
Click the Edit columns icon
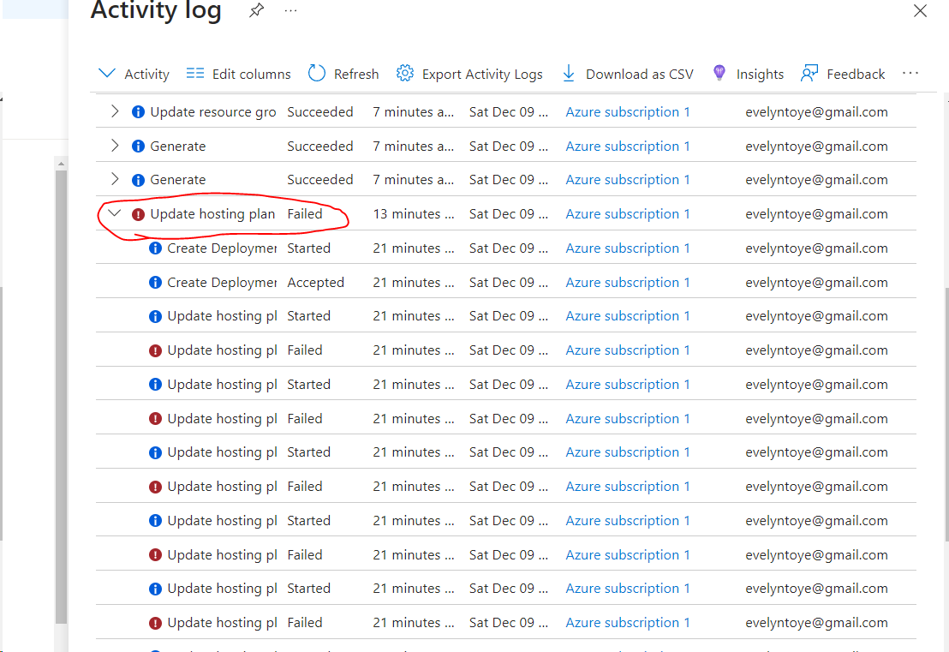pyautogui.click(x=193, y=74)
